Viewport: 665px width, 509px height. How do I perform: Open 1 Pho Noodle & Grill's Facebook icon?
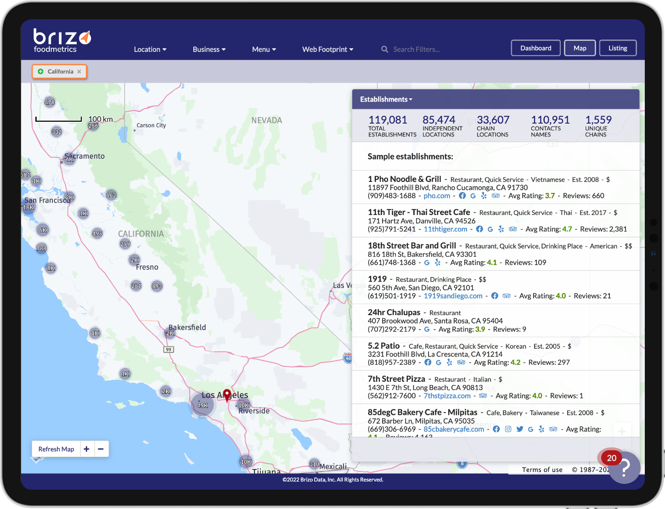click(462, 195)
